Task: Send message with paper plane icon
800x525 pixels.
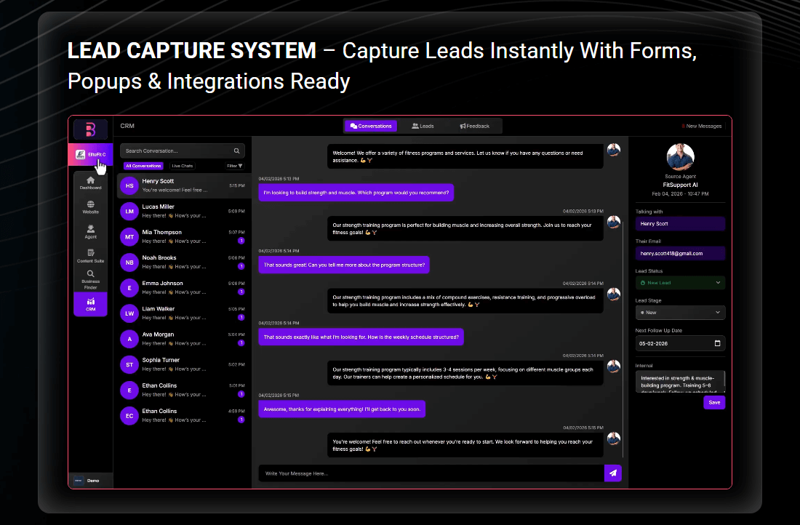Action: click(x=613, y=473)
